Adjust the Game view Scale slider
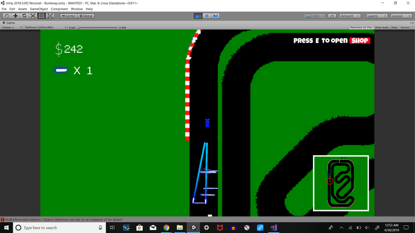 (79, 28)
